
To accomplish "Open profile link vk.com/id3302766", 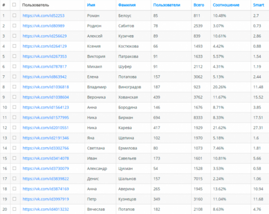I will 46,148.
